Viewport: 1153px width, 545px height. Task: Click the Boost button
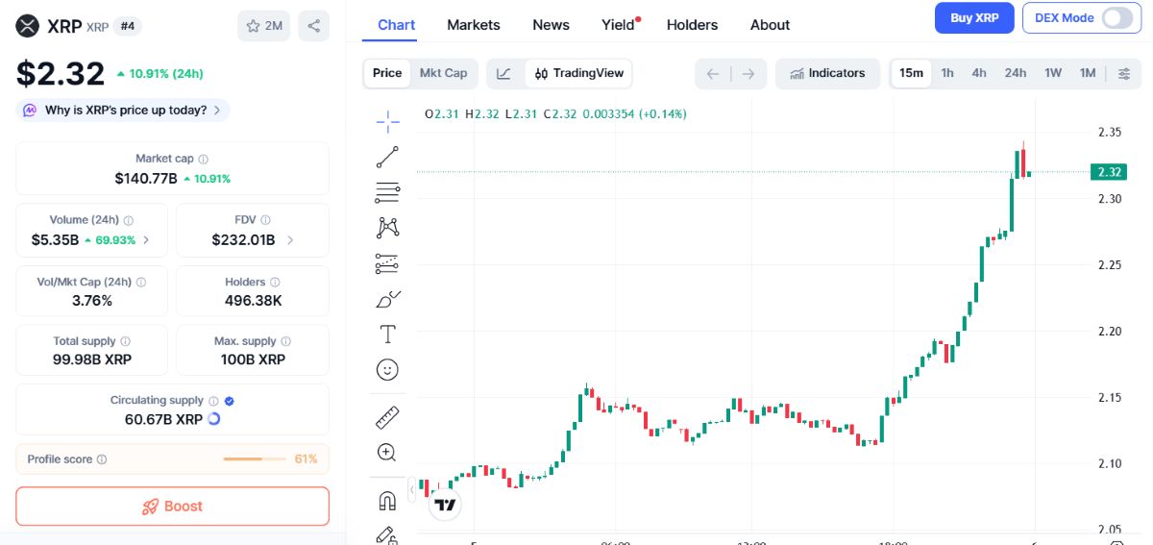pyautogui.click(x=173, y=507)
